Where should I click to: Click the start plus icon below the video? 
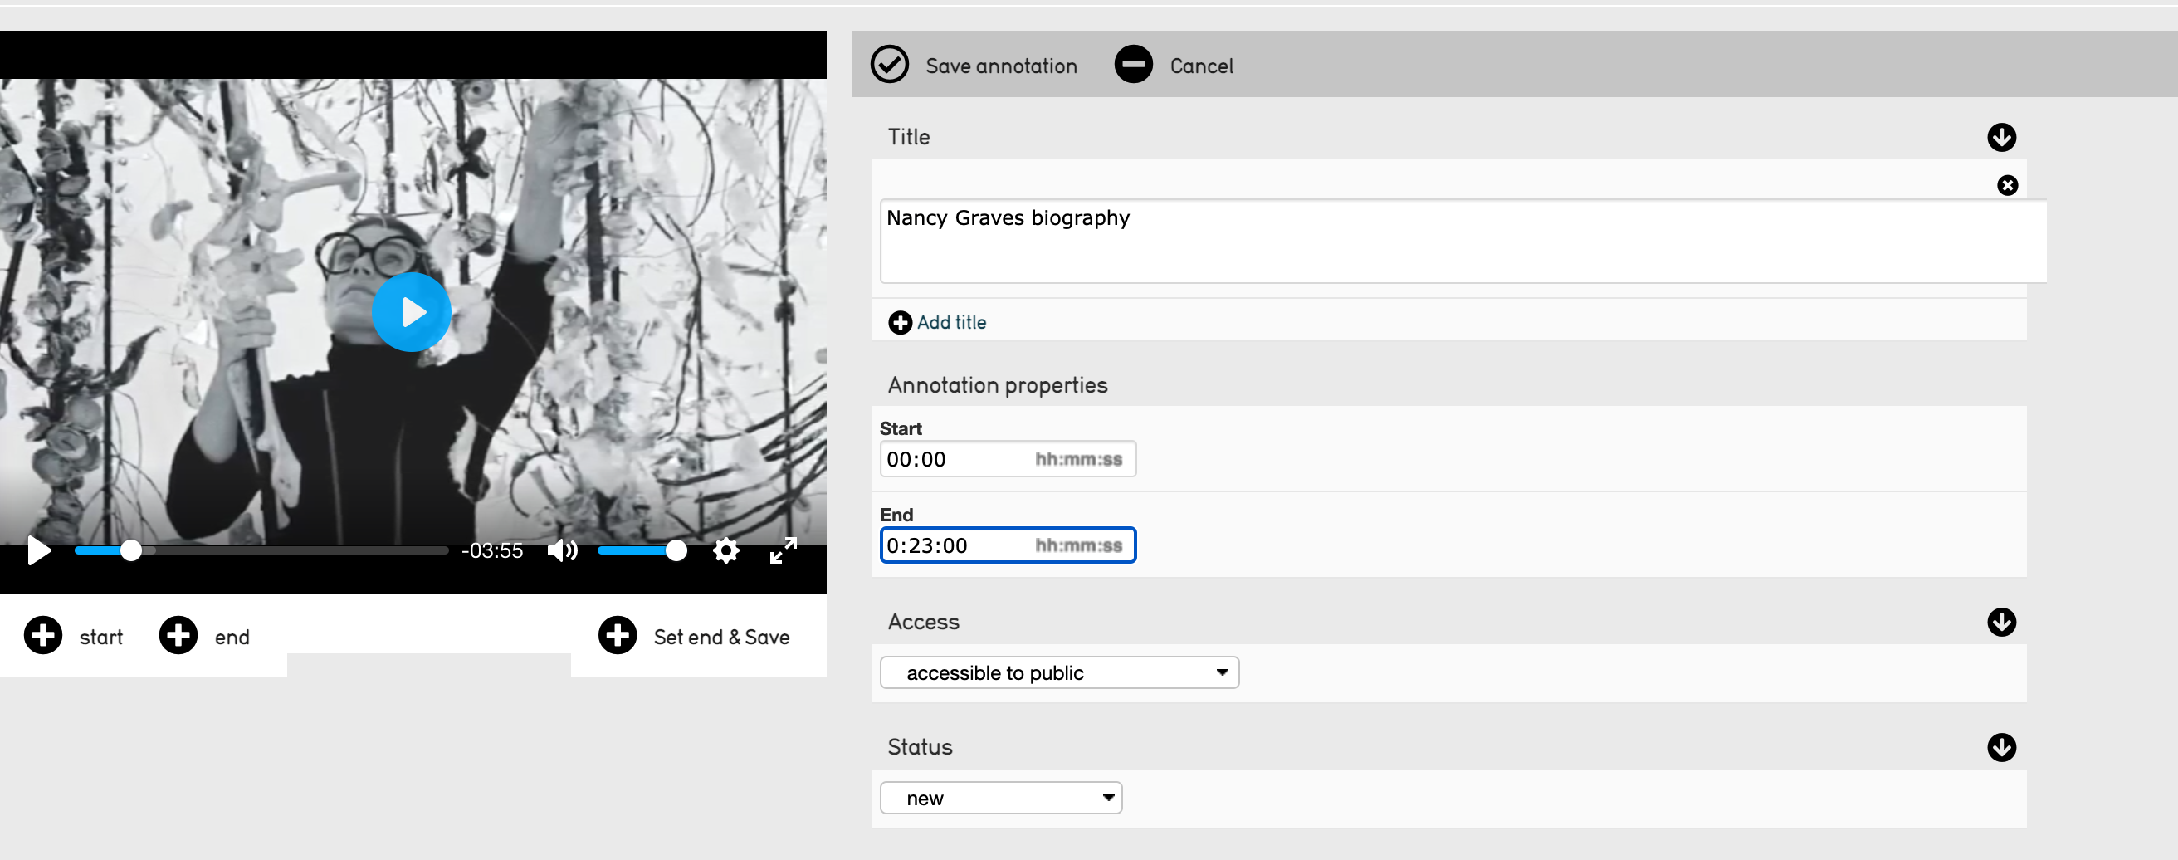point(42,635)
